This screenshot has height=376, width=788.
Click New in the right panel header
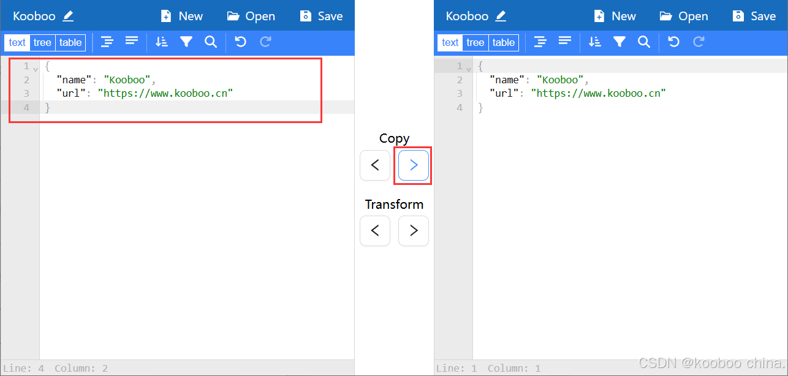coord(615,16)
